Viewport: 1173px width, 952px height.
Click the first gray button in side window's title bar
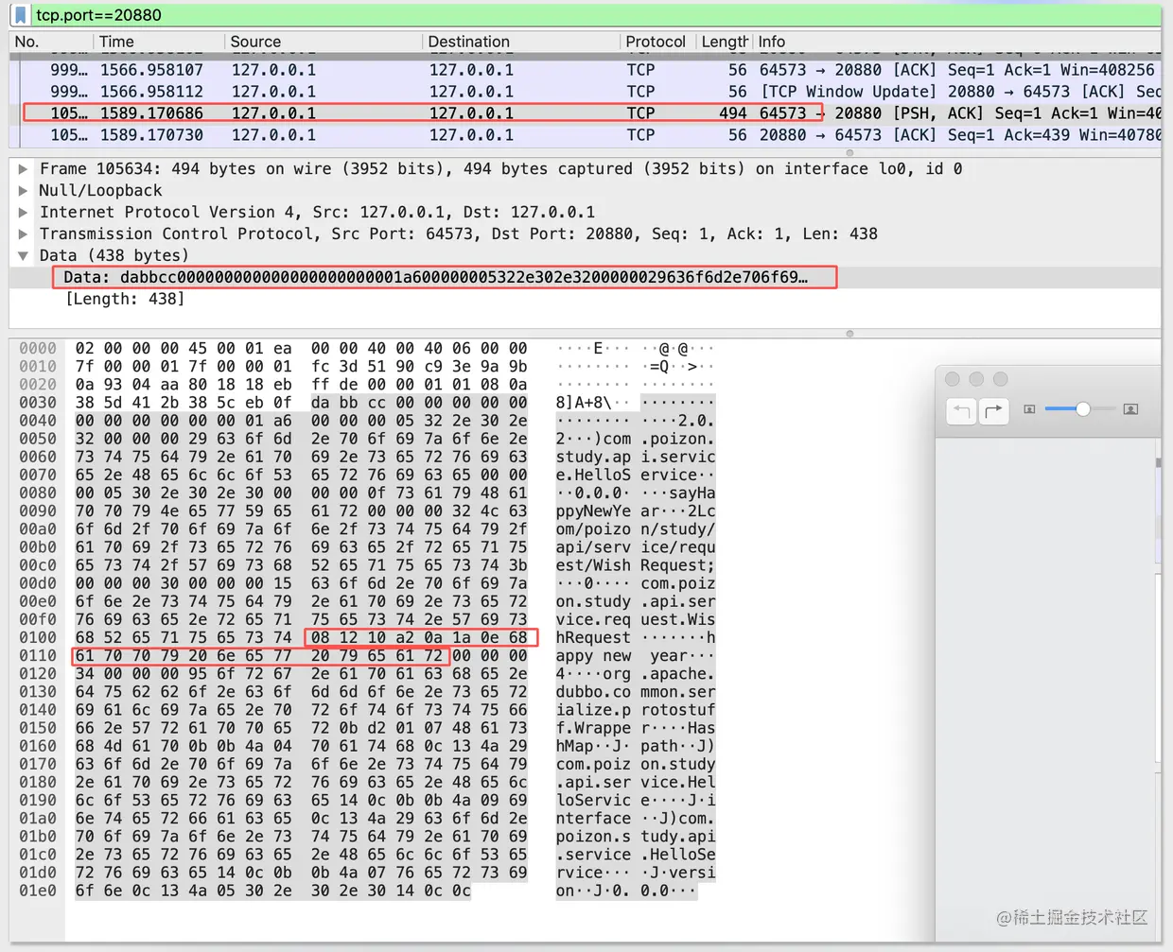point(953,379)
